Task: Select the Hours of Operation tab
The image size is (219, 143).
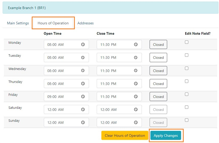Action: pos(53,23)
